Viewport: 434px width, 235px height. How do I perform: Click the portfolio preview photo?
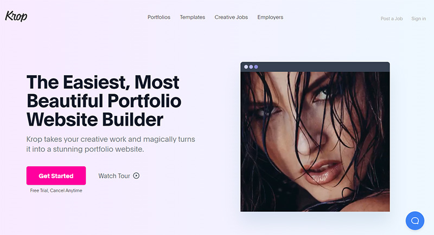pos(315,142)
